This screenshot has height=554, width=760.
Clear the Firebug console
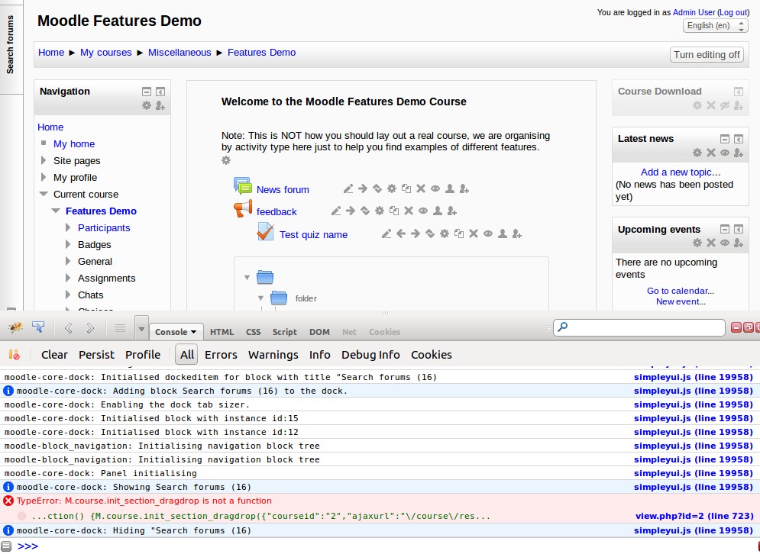[x=54, y=355]
